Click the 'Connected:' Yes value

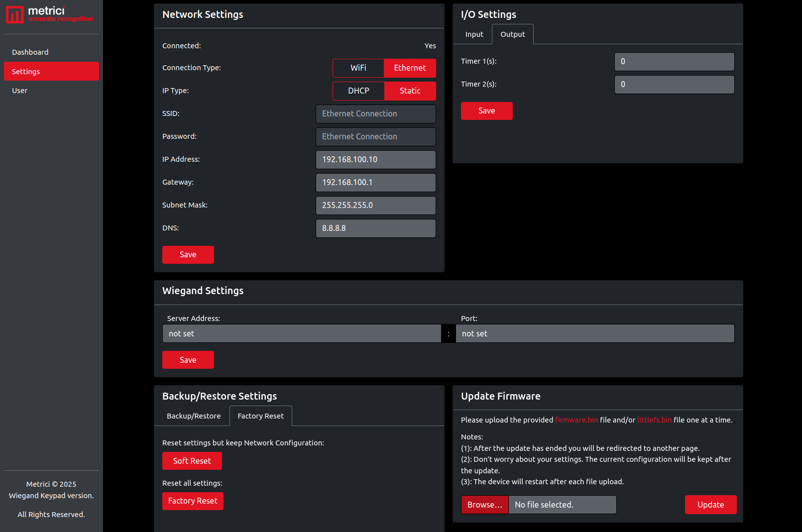pos(430,46)
